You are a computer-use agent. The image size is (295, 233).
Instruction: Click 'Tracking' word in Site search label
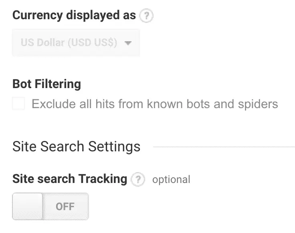pyautogui.click(x=103, y=179)
